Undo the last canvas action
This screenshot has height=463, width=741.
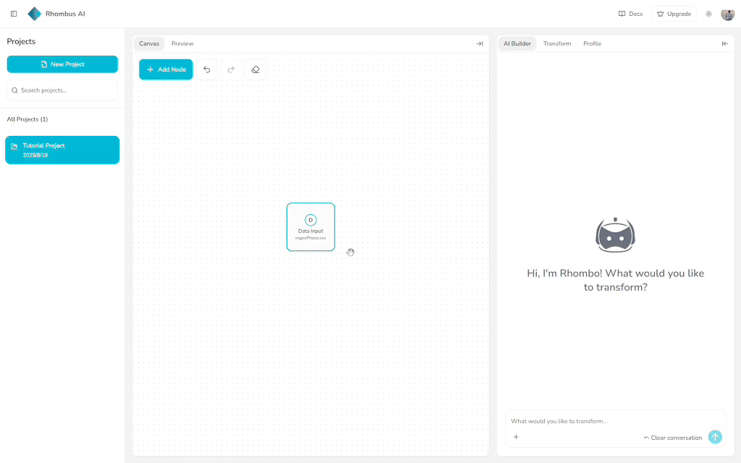pos(207,69)
